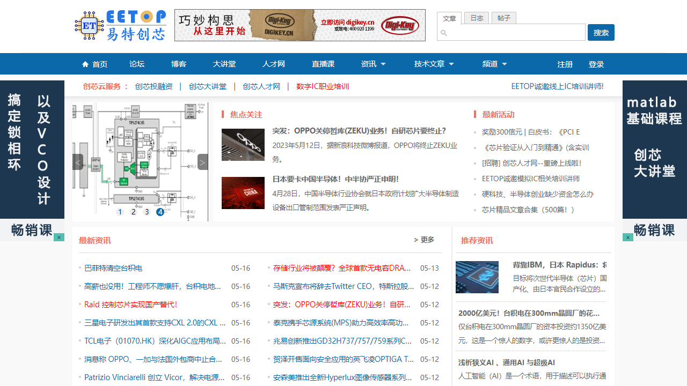Viewport: 687px width, 386px height.
Task: Open 论坛 from the navigation bar
Action: pyautogui.click(x=137, y=64)
